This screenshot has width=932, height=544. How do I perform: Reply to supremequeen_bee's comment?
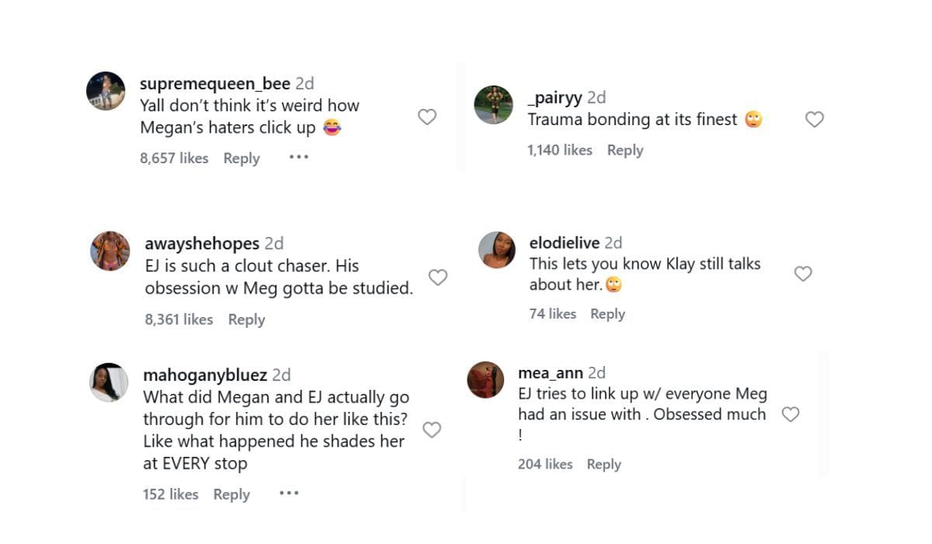tap(242, 158)
